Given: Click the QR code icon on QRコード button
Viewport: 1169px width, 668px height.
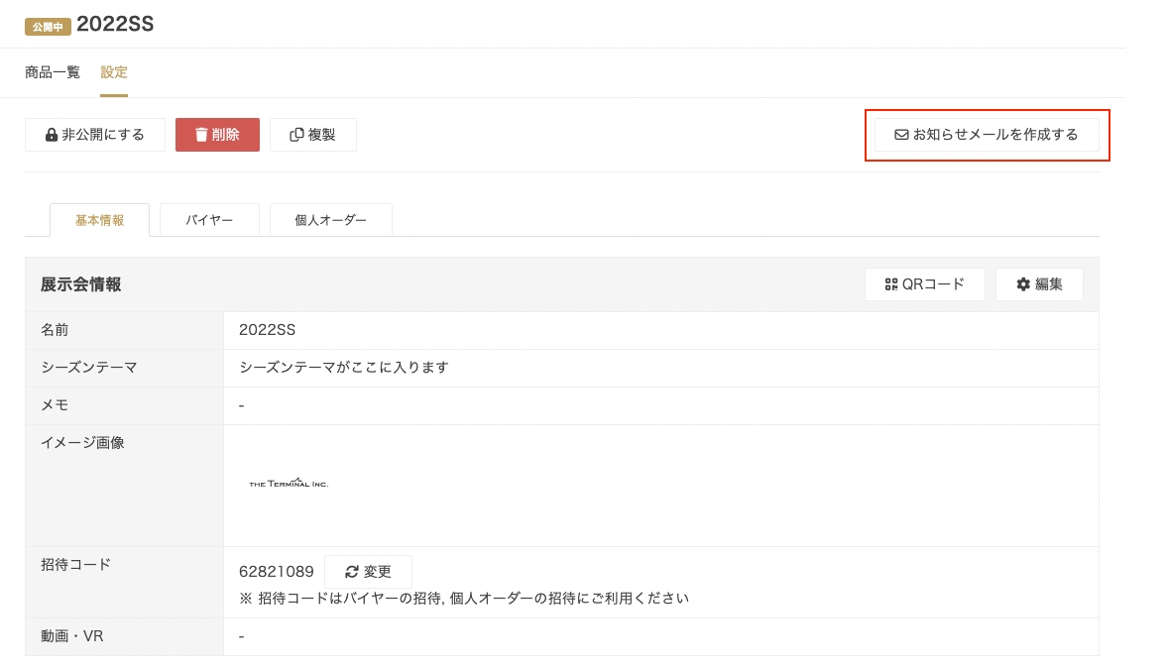Looking at the screenshot, I should (890, 284).
